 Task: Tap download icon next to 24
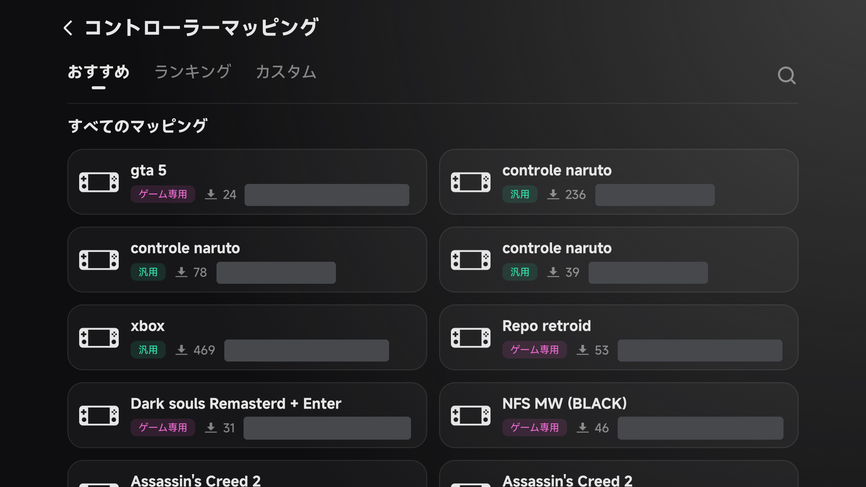211,194
